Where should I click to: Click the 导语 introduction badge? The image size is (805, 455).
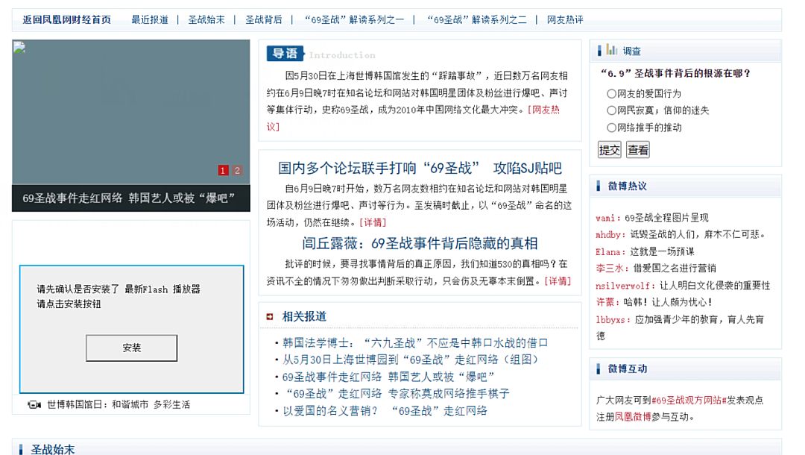point(285,54)
